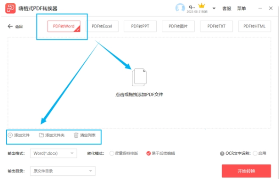Switch to the PDF转图片 tab
The width and height of the screenshot is (280, 179).
178,26
